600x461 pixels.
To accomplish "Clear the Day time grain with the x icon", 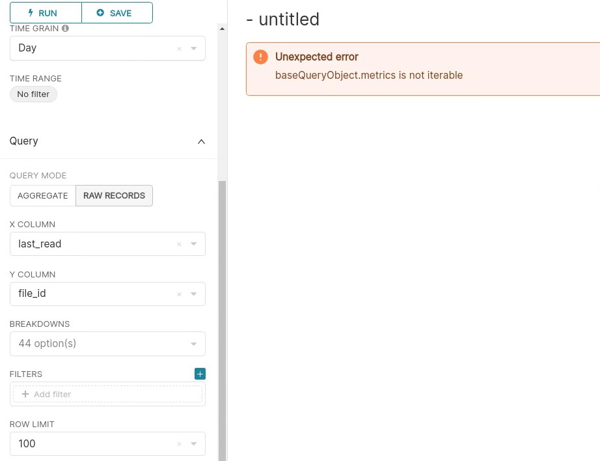I will click(x=180, y=48).
